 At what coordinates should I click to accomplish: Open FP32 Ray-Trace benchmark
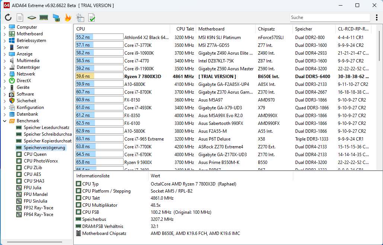38,208
